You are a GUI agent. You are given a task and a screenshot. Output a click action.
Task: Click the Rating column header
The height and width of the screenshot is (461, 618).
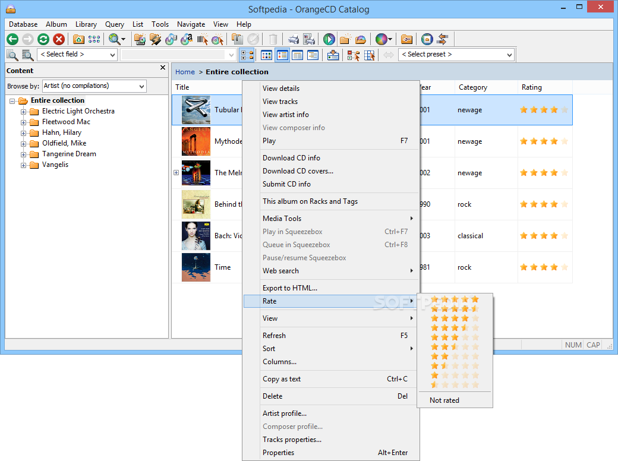point(544,87)
